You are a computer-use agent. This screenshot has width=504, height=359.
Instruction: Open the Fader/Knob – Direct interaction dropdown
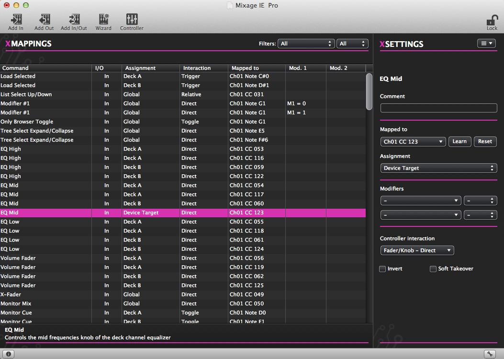coord(417,250)
